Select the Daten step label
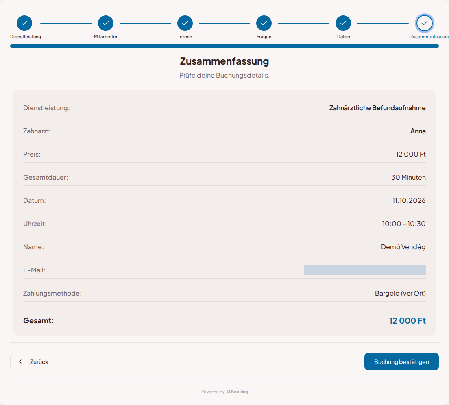Image resolution: width=449 pixels, height=405 pixels. tap(343, 37)
